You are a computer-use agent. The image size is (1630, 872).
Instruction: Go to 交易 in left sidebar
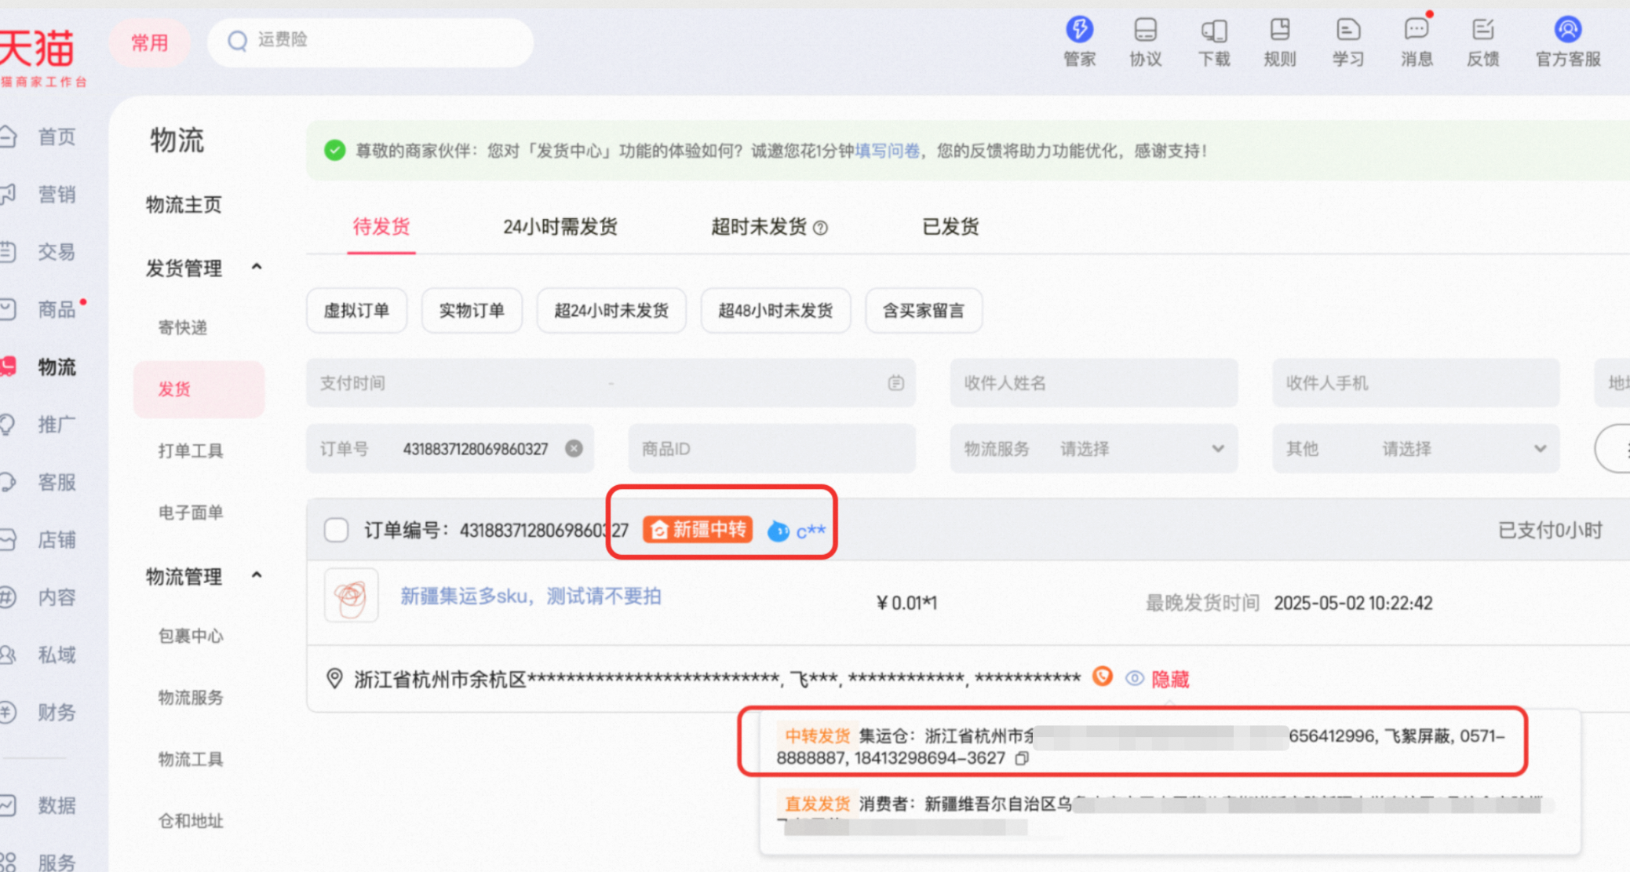pyautogui.click(x=57, y=252)
